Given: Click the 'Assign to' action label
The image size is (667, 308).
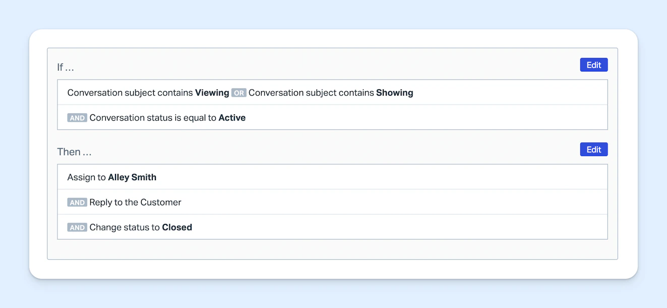Looking at the screenshot, I should click(86, 177).
